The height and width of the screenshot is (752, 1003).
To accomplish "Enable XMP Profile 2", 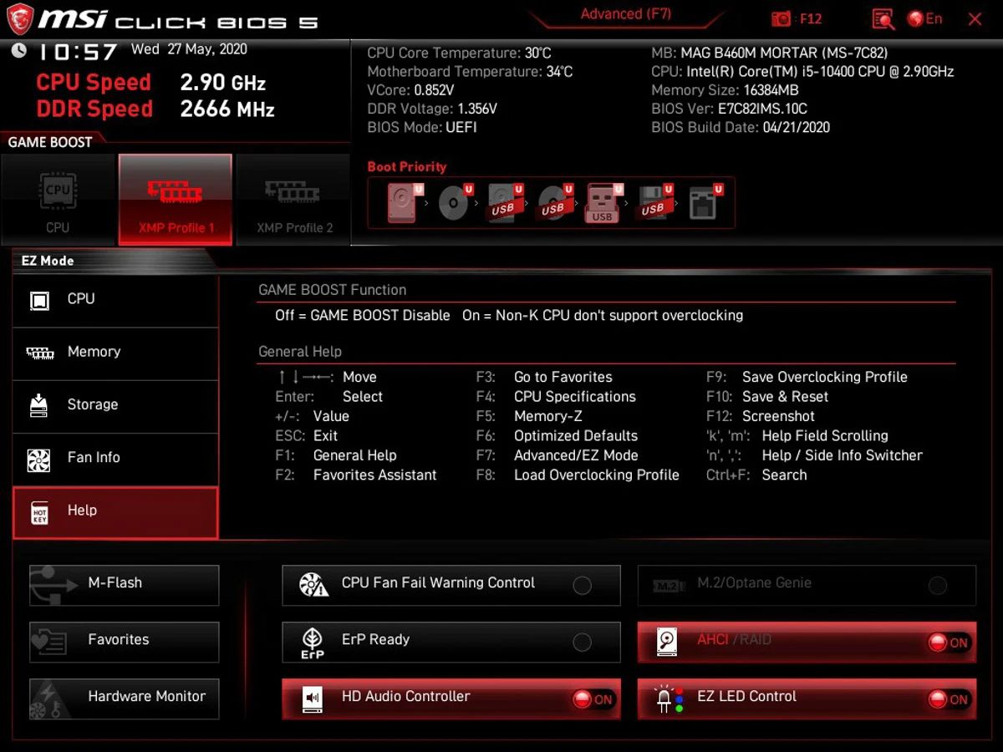I will point(294,200).
